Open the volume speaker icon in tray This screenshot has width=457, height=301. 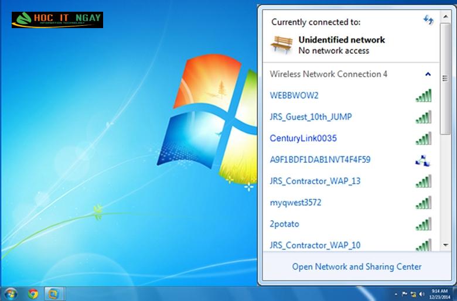[421, 294]
